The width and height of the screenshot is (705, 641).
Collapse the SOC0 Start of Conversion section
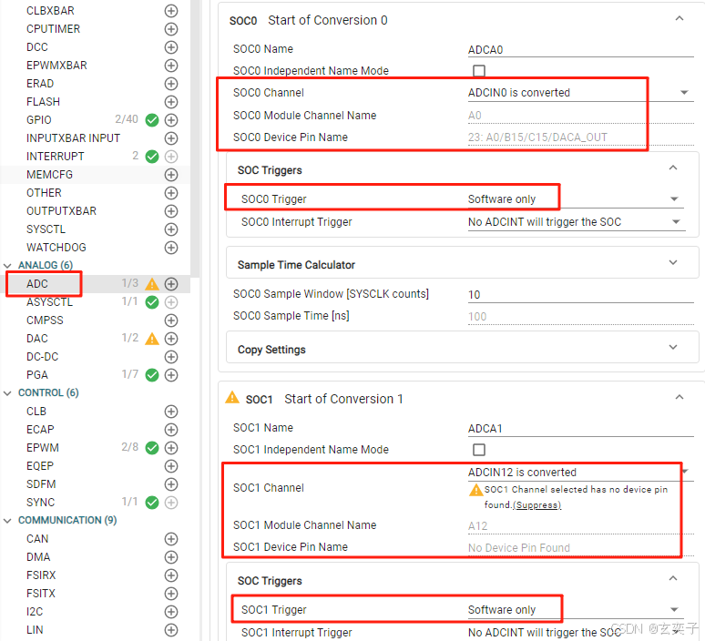click(679, 19)
